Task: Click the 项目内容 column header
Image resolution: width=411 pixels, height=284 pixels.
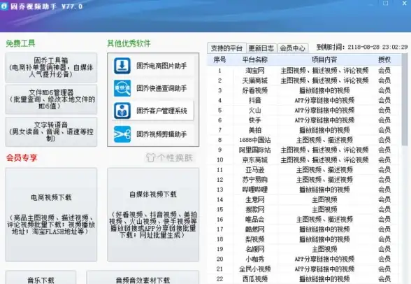Action: pos(324,59)
